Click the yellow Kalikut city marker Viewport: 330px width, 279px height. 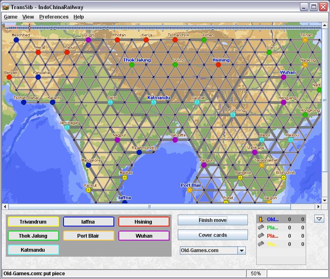point(88,190)
